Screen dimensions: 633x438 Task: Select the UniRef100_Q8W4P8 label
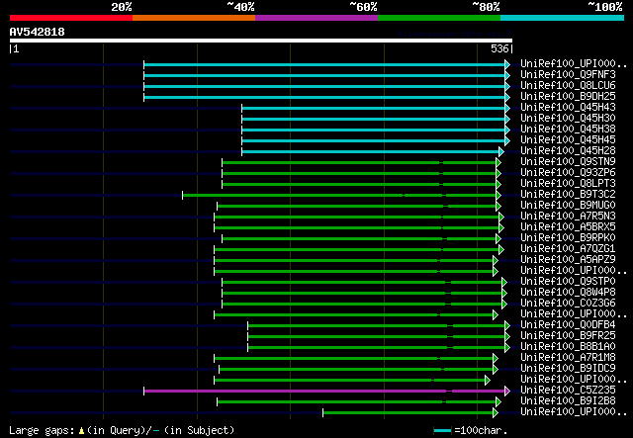pyautogui.click(x=568, y=293)
